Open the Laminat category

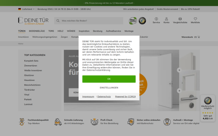[28, 104]
